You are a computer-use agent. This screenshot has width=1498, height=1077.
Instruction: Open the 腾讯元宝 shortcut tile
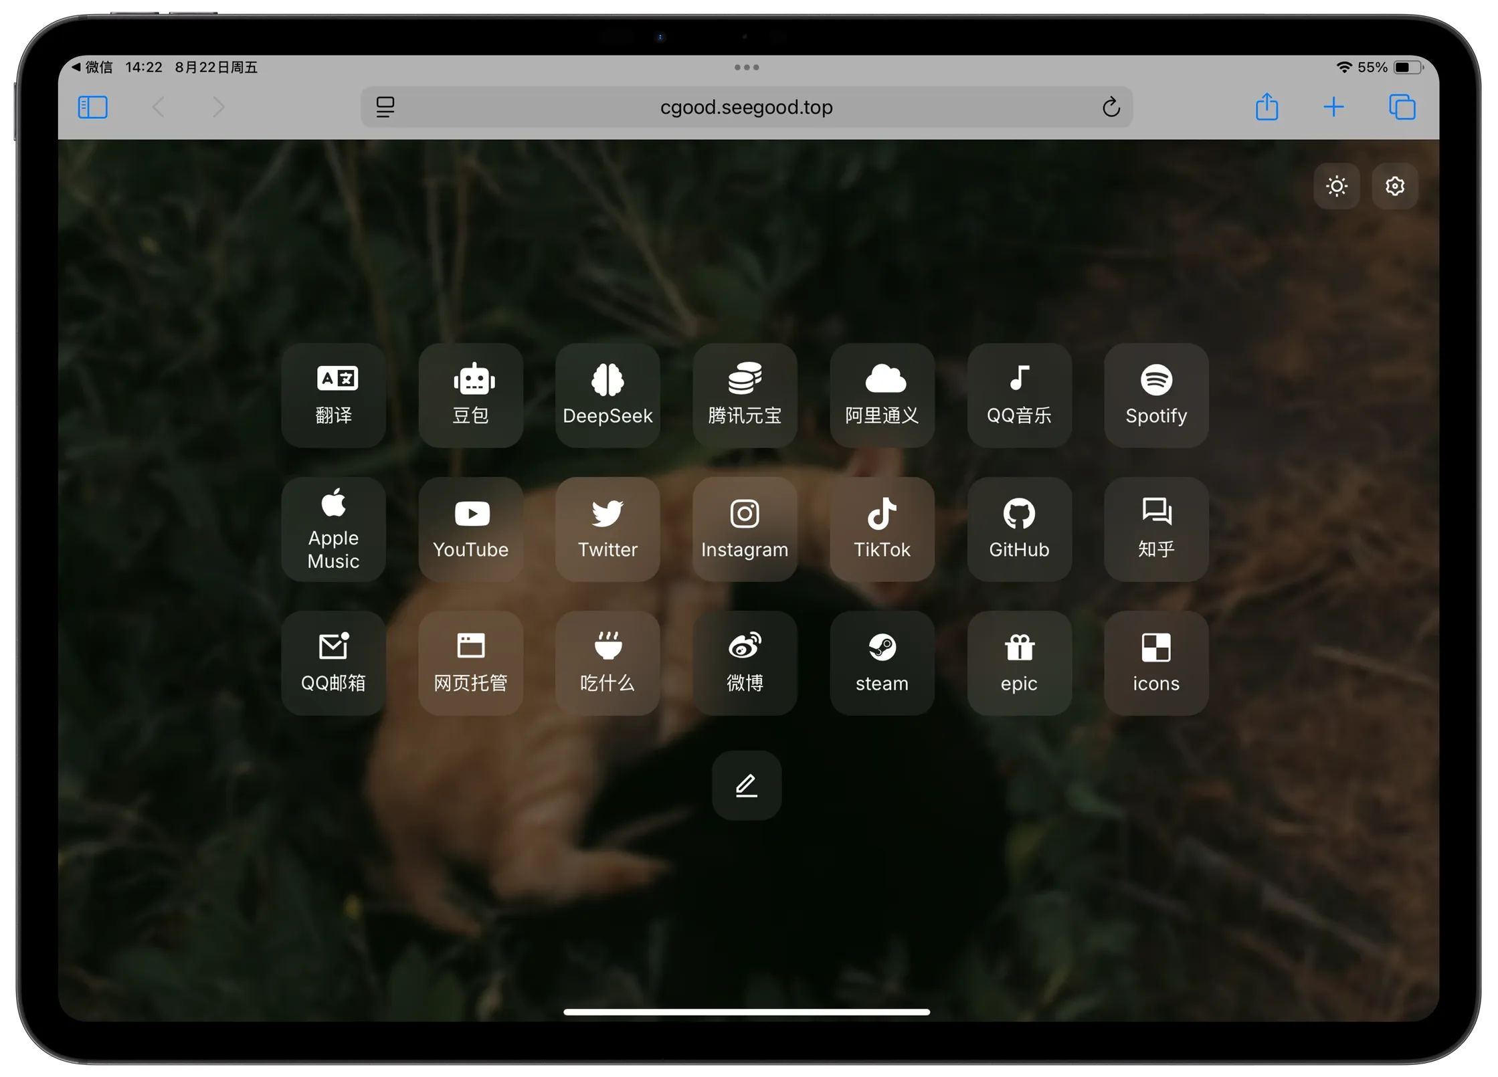coord(745,395)
